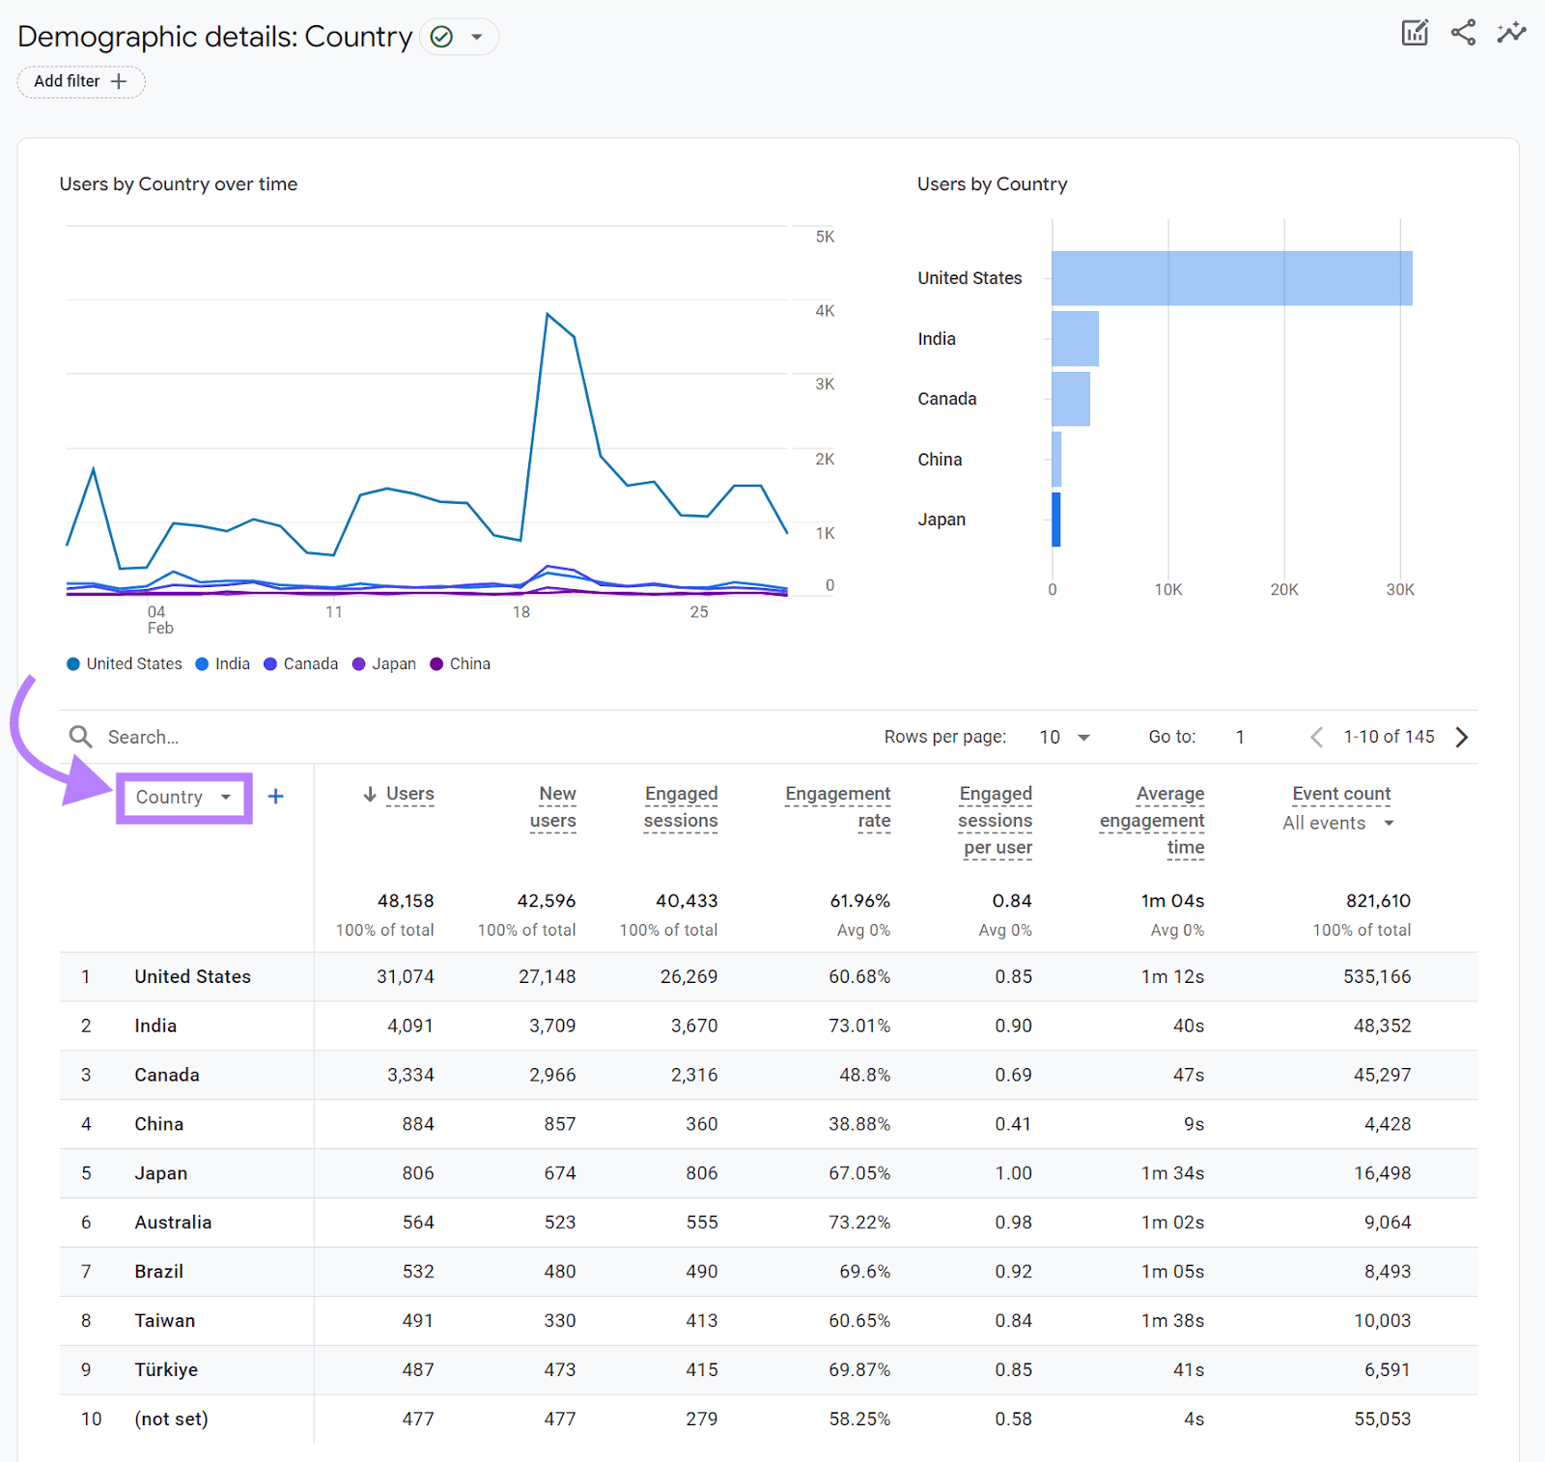Image resolution: width=1545 pixels, height=1462 pixels.
Task: Go to the next page of results
Action: (x=1462, y=737)
